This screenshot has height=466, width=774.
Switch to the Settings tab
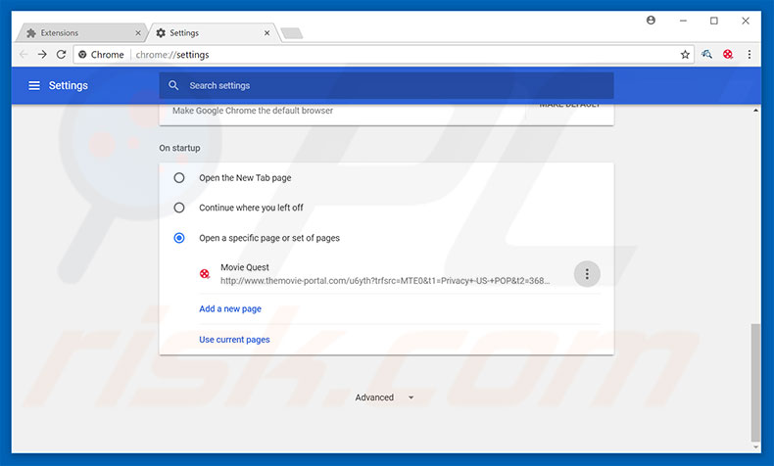click(x=214, y=33)
